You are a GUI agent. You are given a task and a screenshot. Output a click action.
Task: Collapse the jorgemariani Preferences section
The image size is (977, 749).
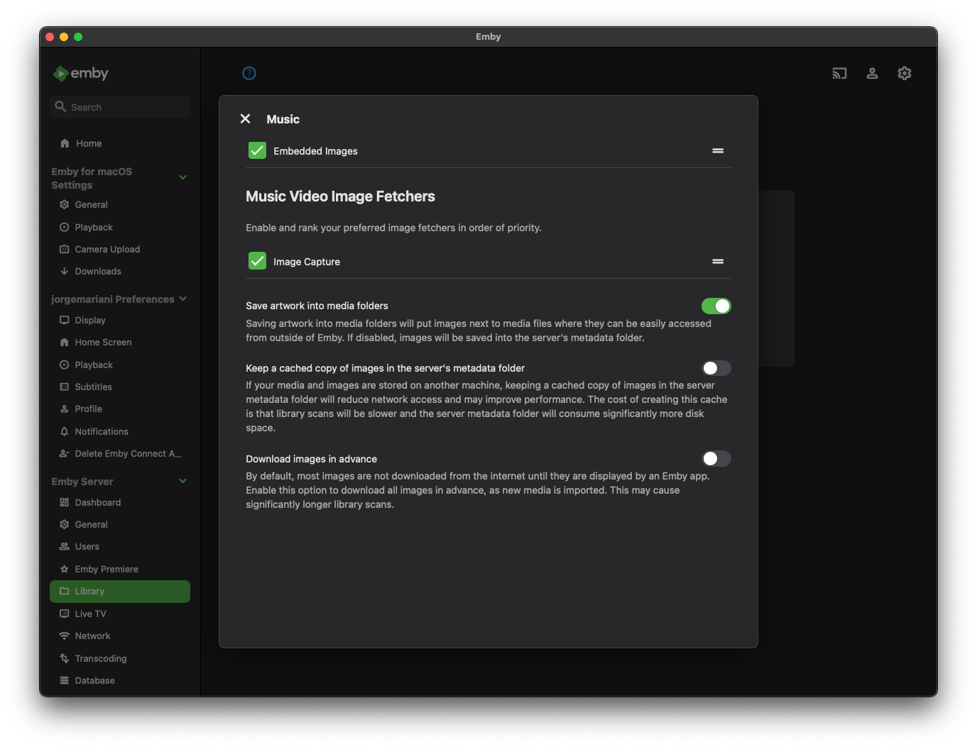click(x=183, y=299)
